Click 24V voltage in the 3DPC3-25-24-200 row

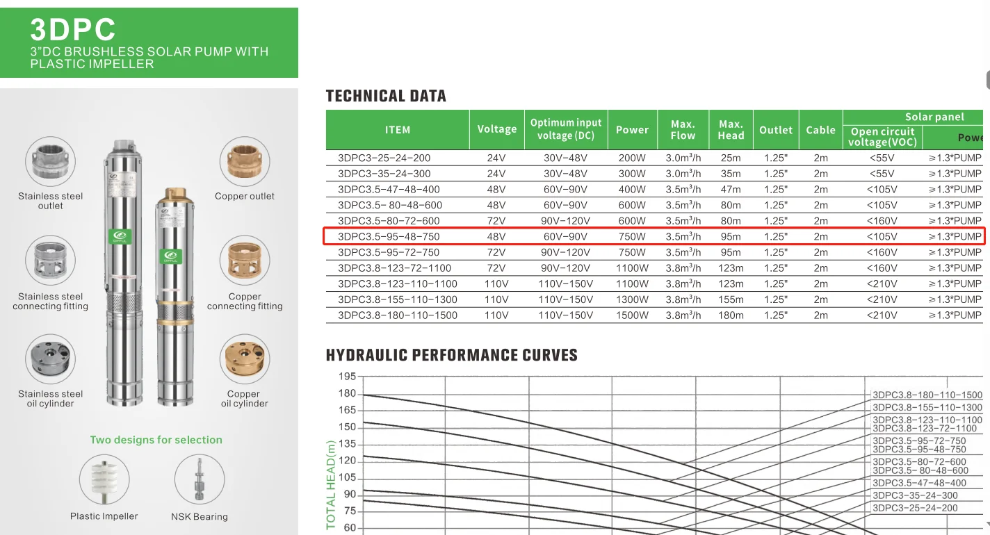click(x=496, y=158)
